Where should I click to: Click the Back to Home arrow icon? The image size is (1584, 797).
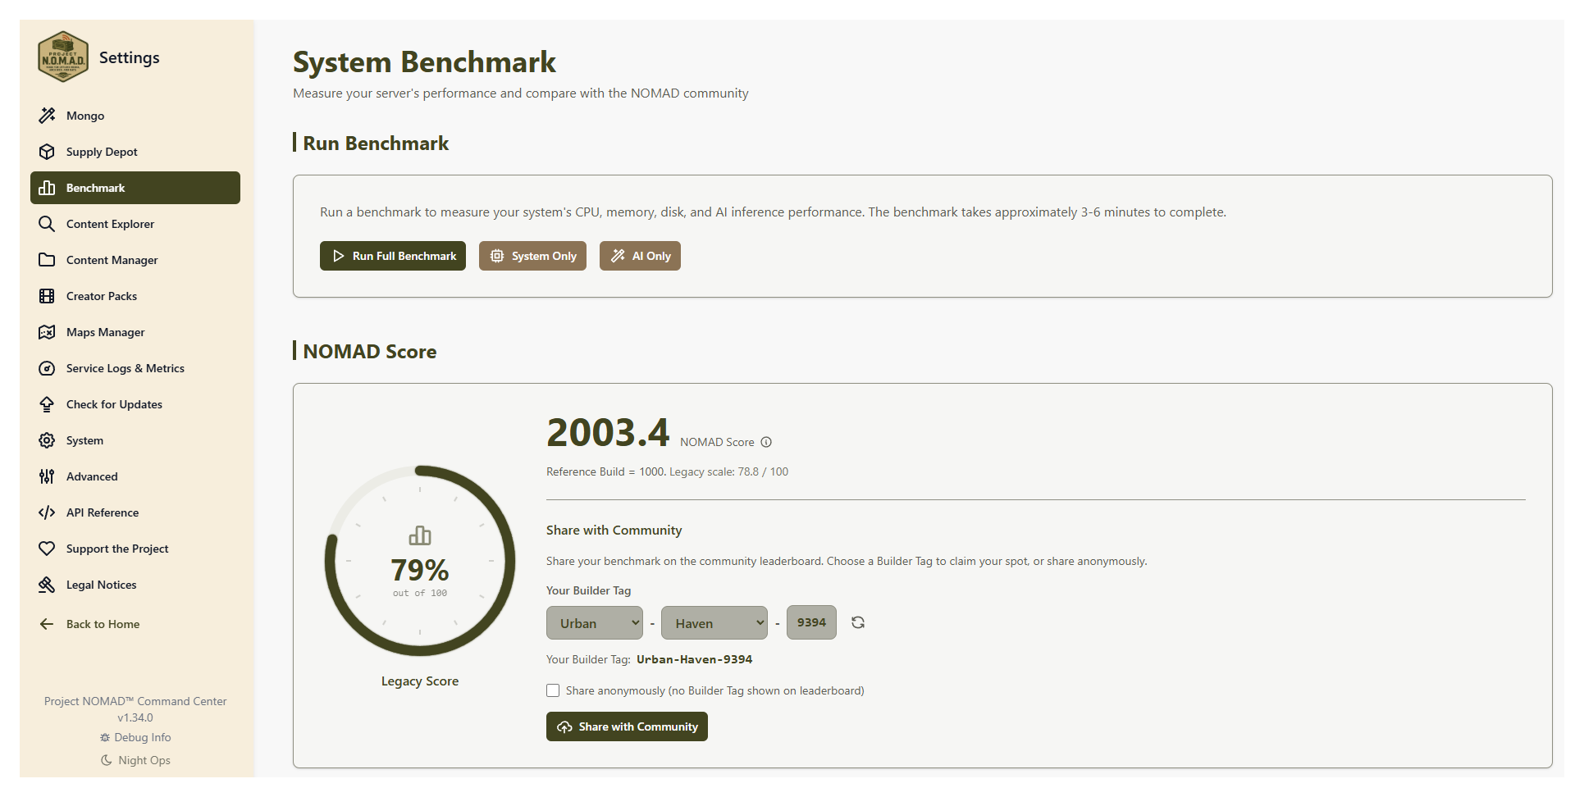[x=47, y=624]
